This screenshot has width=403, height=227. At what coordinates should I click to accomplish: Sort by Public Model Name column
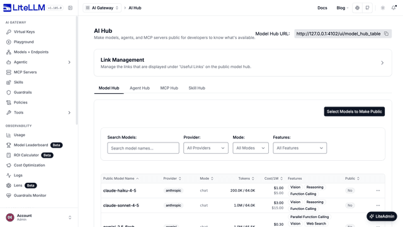[121, 178]
